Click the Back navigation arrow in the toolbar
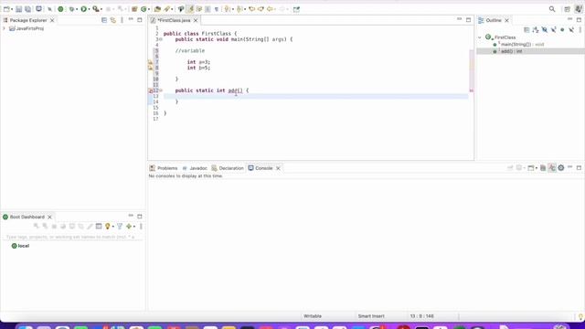The width and height of the screenshot is (585, 329). coord(270,9)
